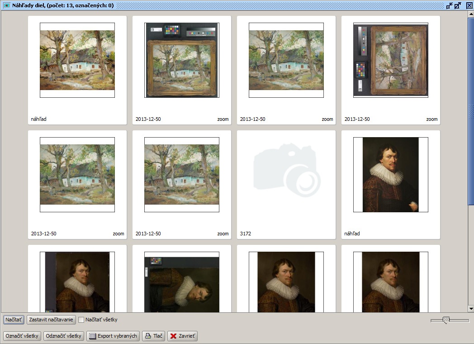Image resolution: width=474 pixels, height=344 pixels.
Task: Open zoom link under the upright framed landscape
Action: click(x=223, y=119)
